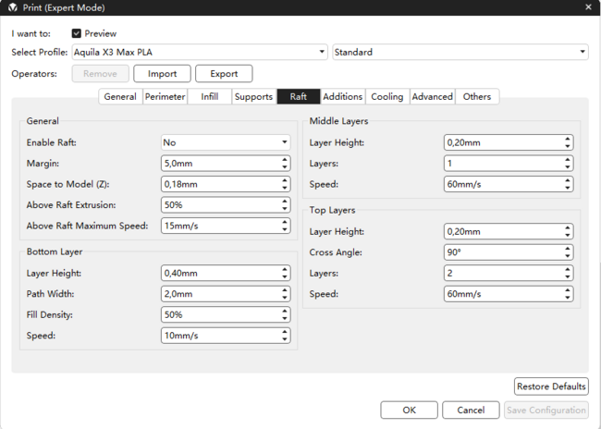
Task: Click the Restore Defaults button
Action: click(551, 386)
